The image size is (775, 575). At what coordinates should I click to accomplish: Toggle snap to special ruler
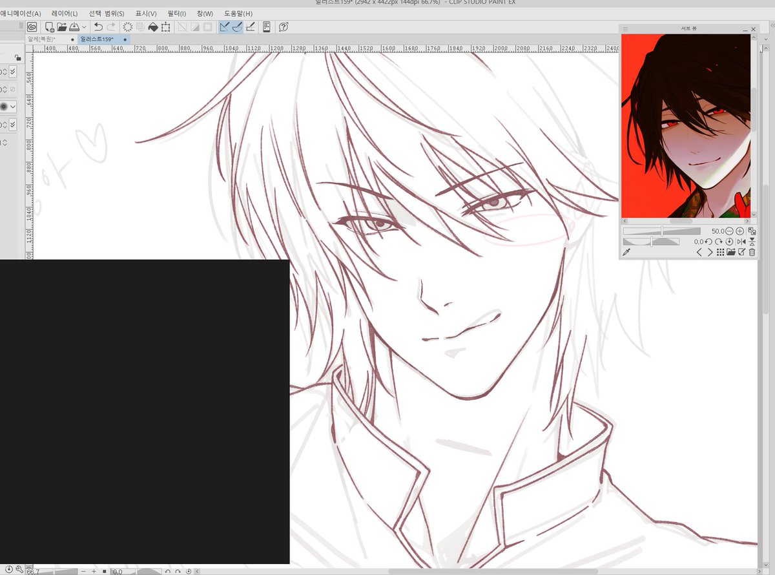tap(237, 27)
